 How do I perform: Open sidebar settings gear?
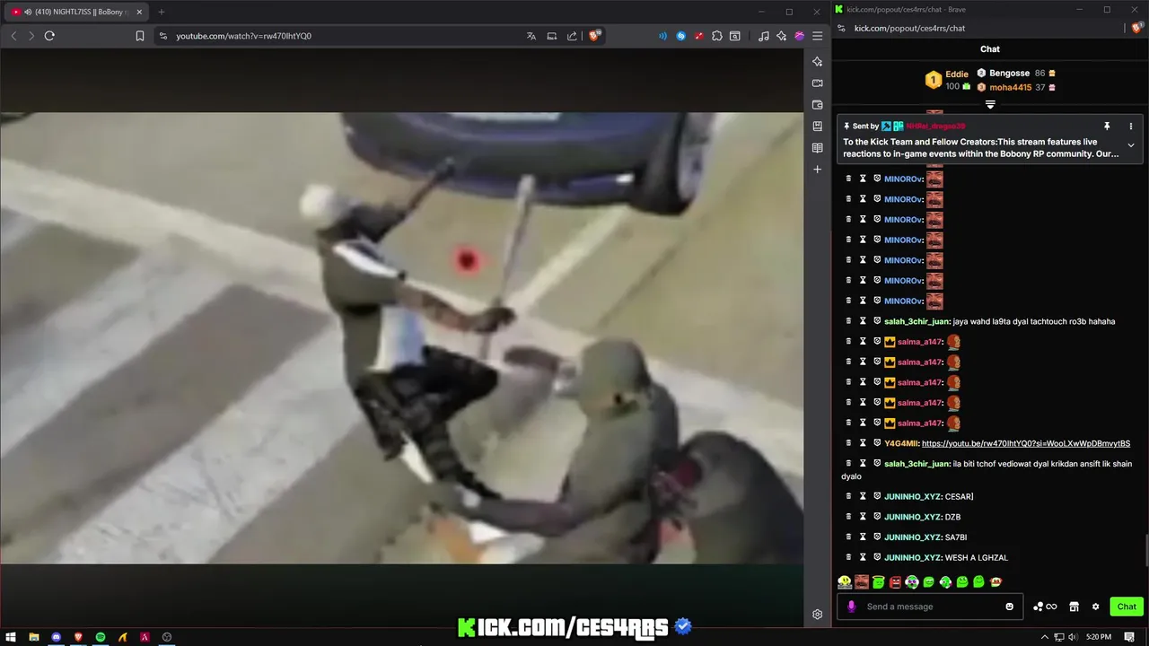click(817, 615)
